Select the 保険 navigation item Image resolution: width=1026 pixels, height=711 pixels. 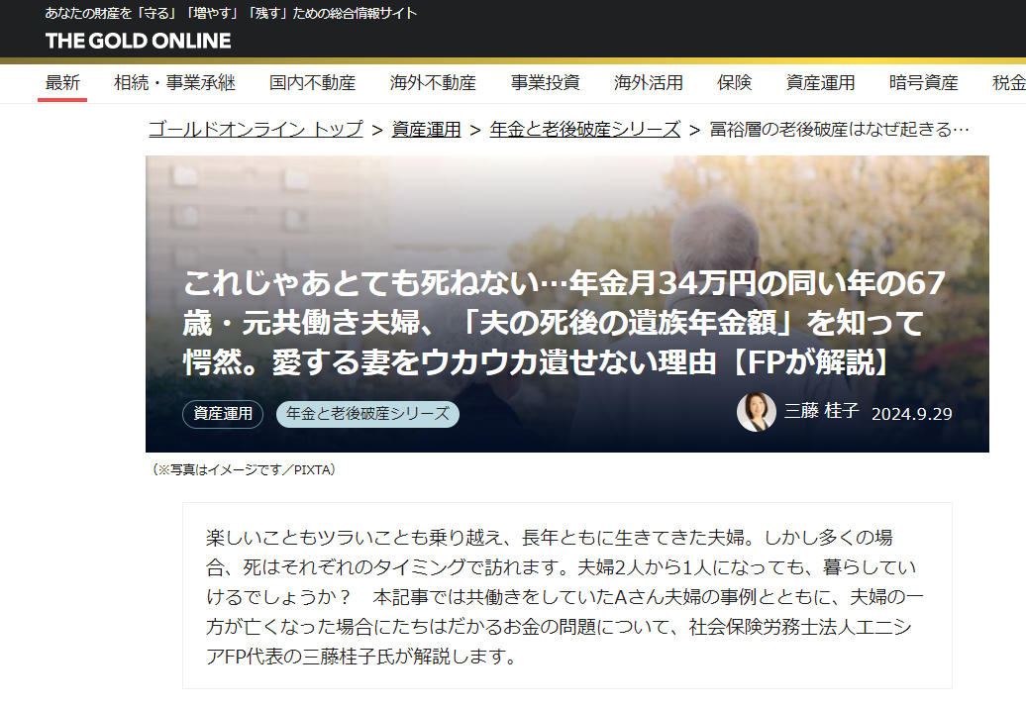(734, 83)
